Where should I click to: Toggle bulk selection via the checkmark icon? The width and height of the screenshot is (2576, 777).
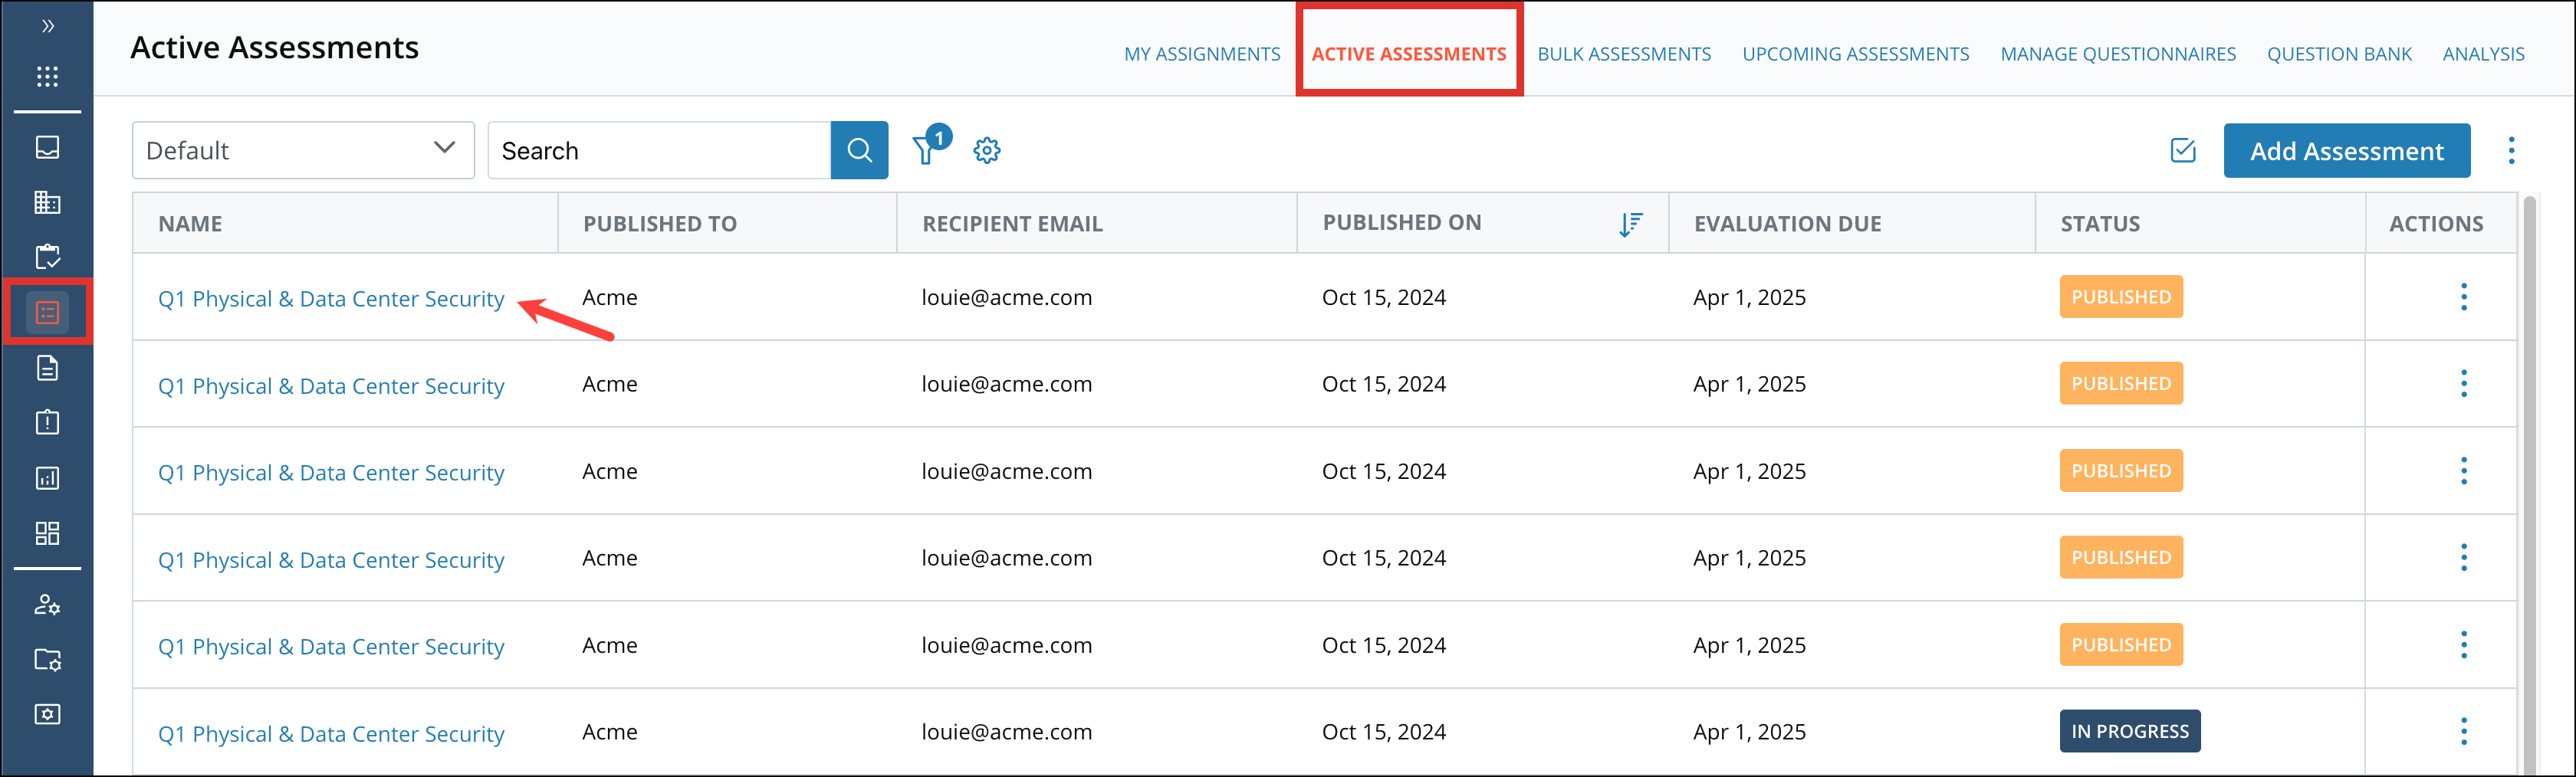[x=2183, y=150]
